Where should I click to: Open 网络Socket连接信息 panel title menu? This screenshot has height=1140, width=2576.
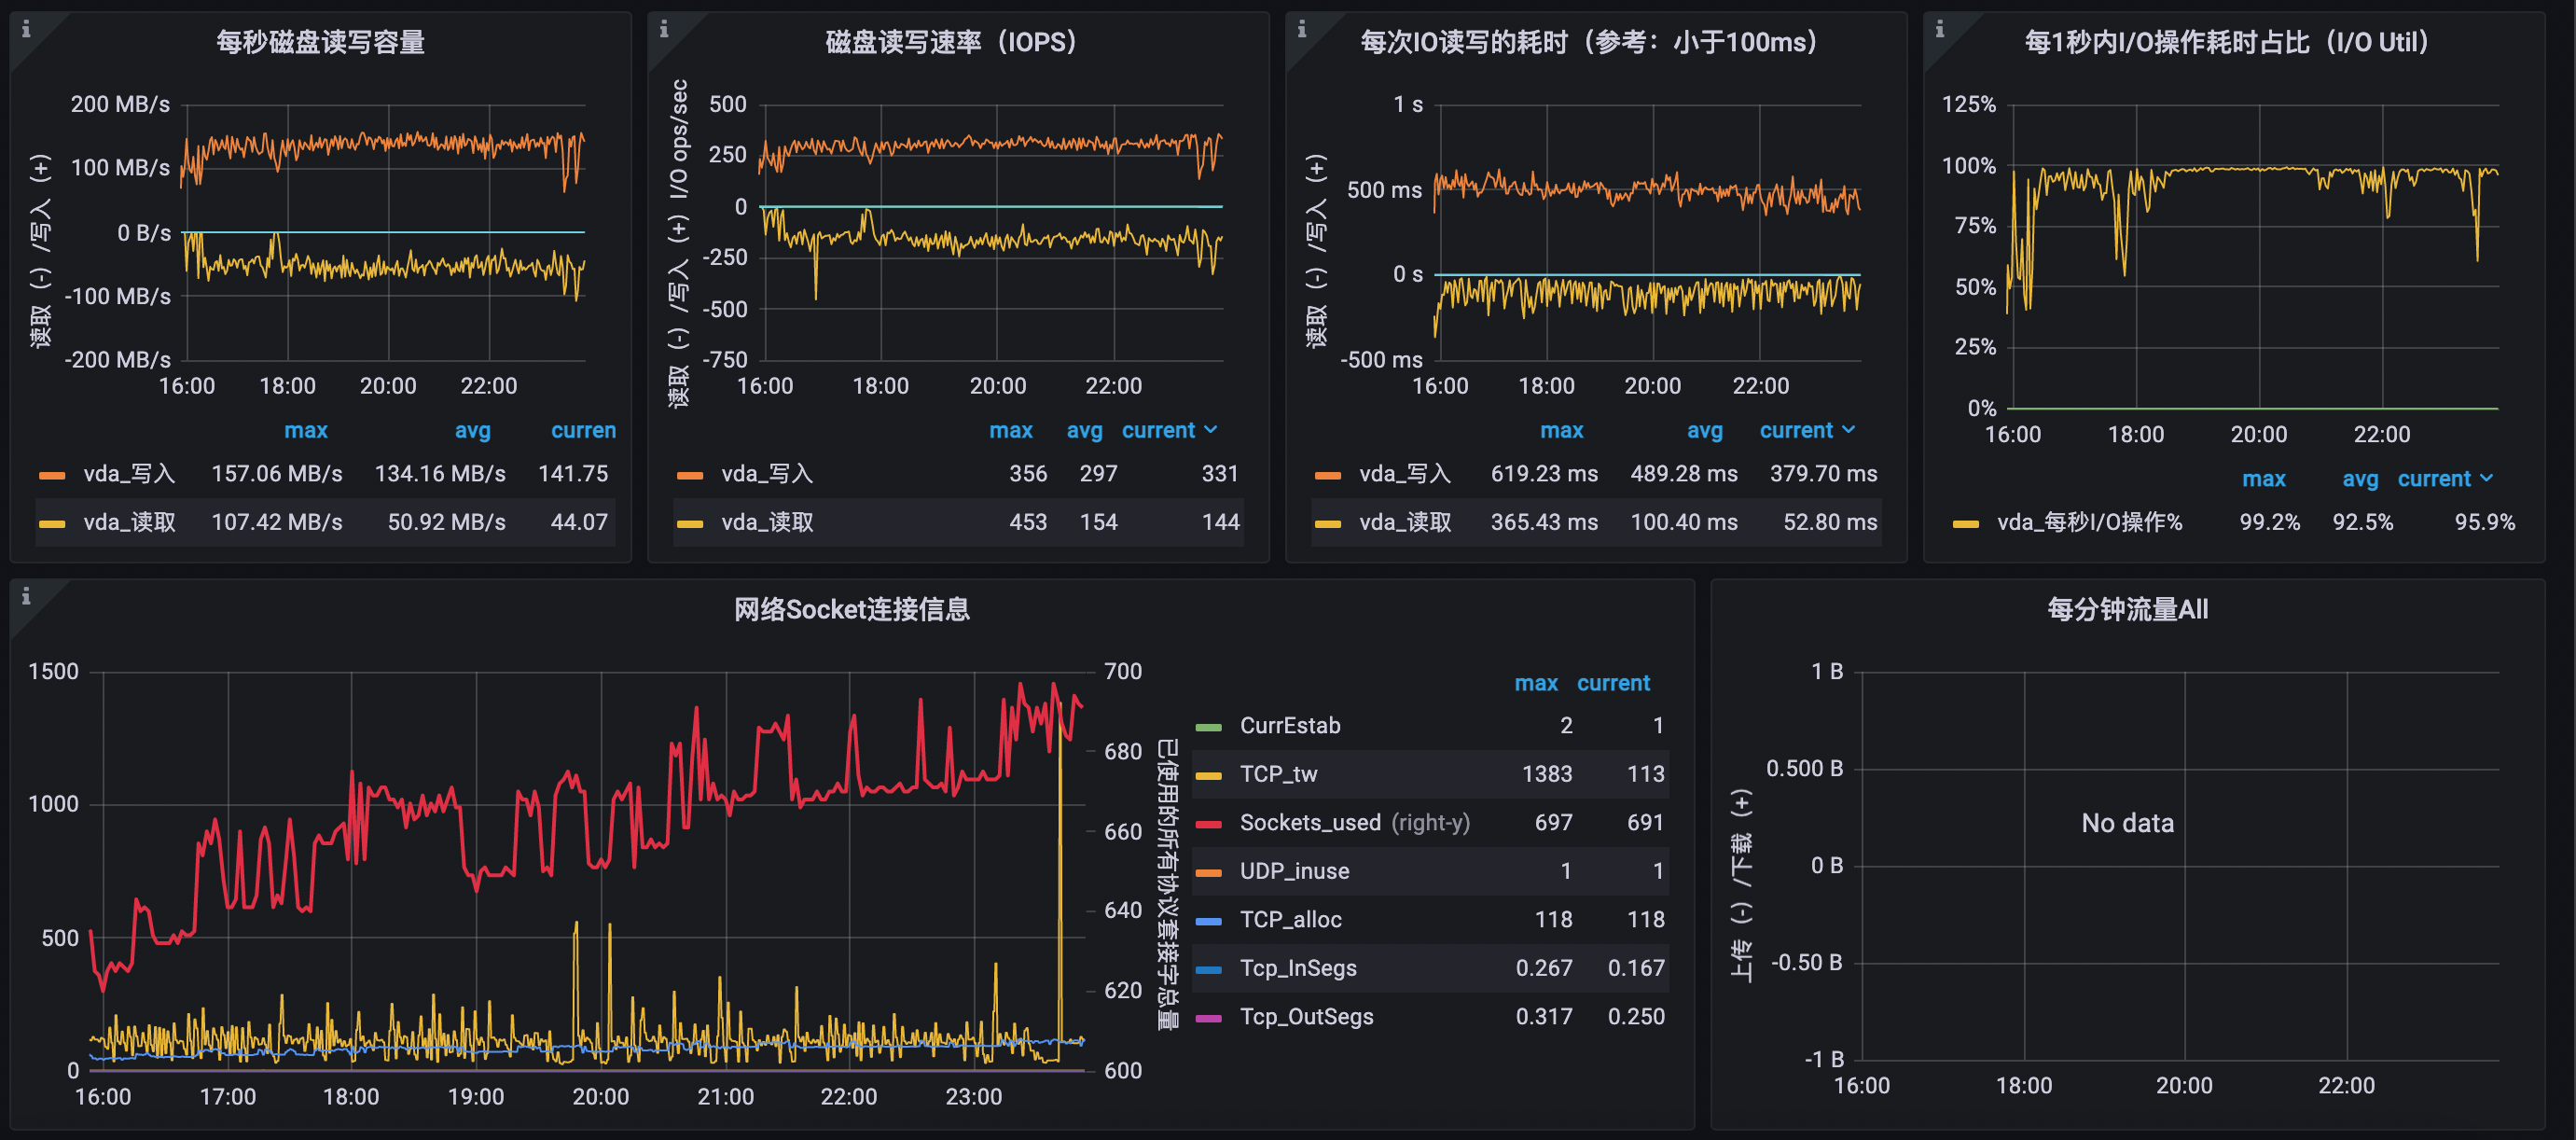851,609
